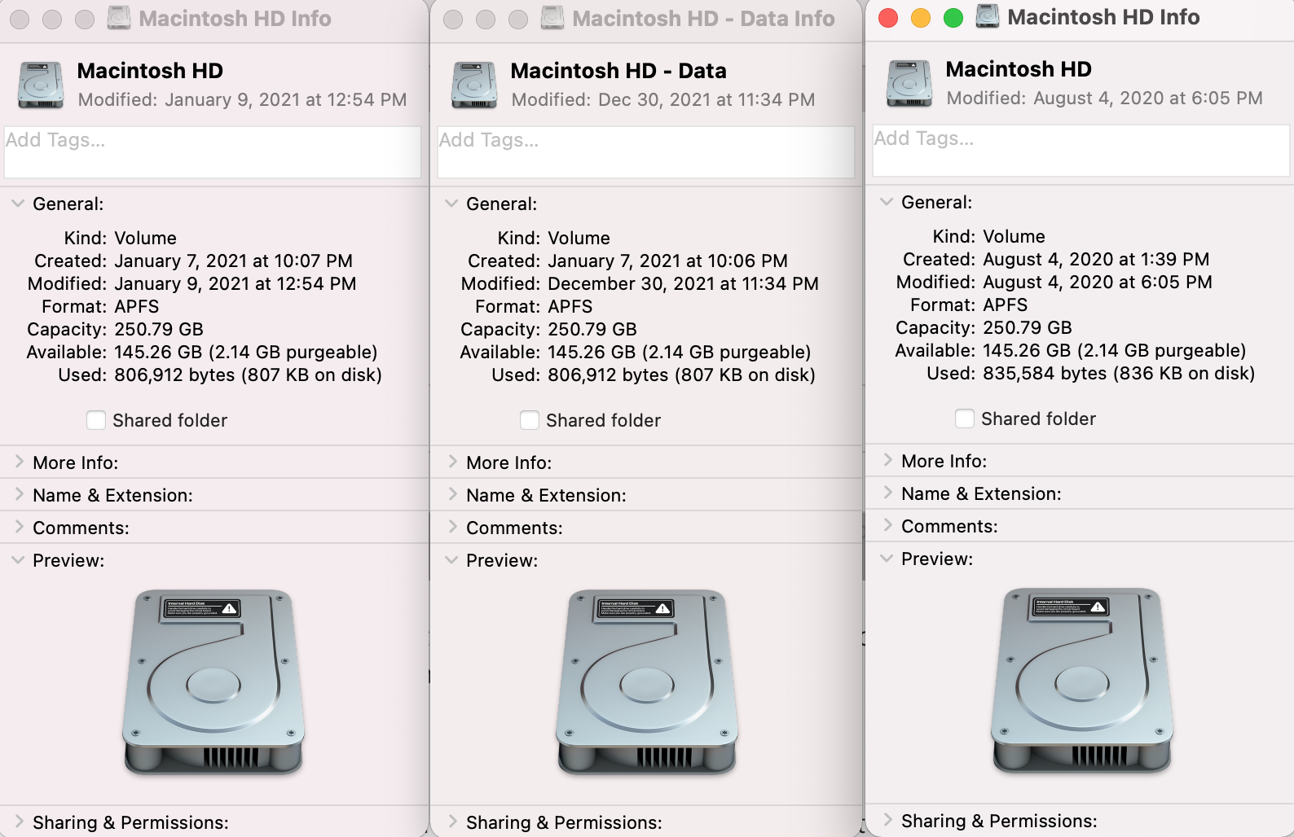Viewport: 1294px width, 837px height.
Task: Close the active Macintosh HD Info window with the red button
Action: point(888,18)
